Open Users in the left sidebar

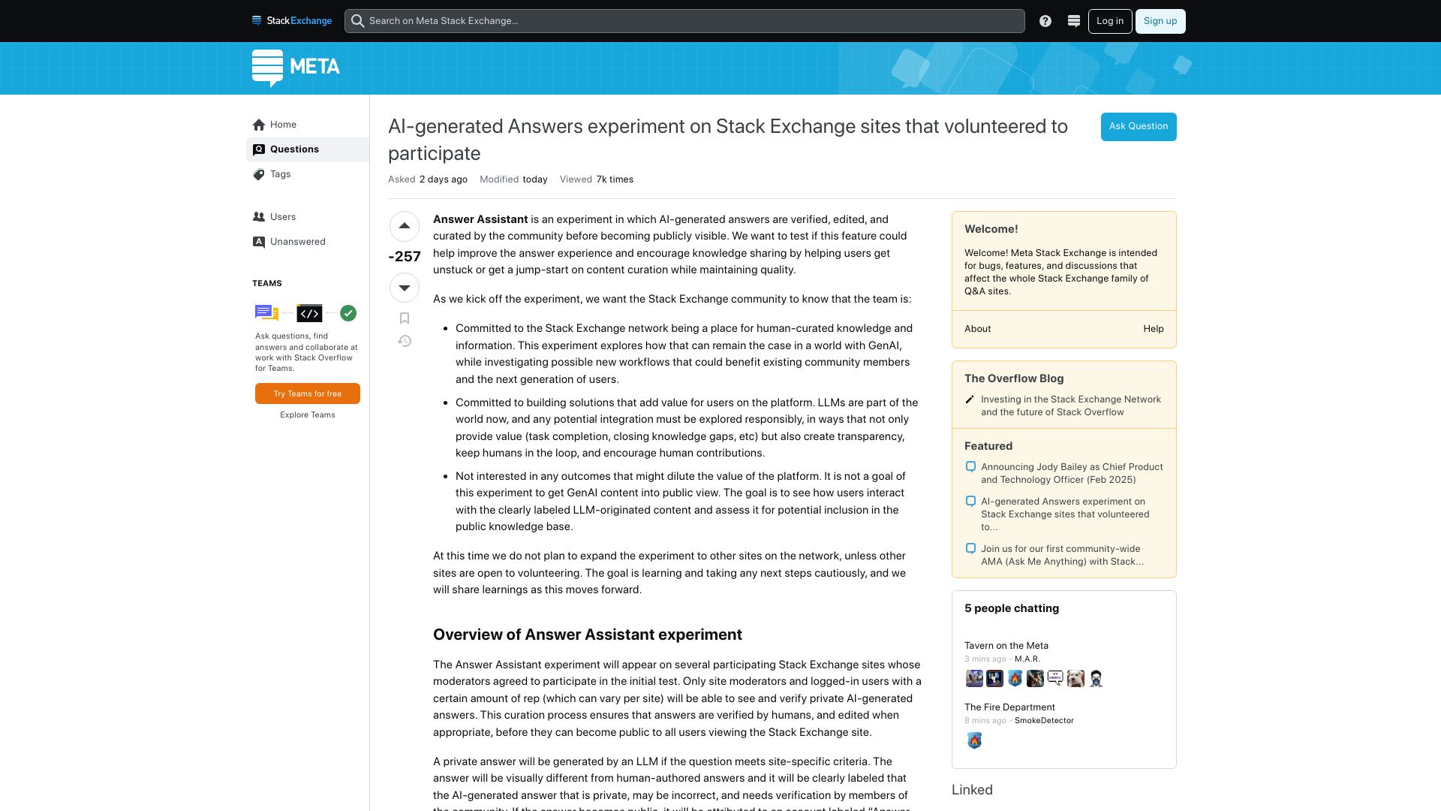pyautogui.click(x=308, y=217)
